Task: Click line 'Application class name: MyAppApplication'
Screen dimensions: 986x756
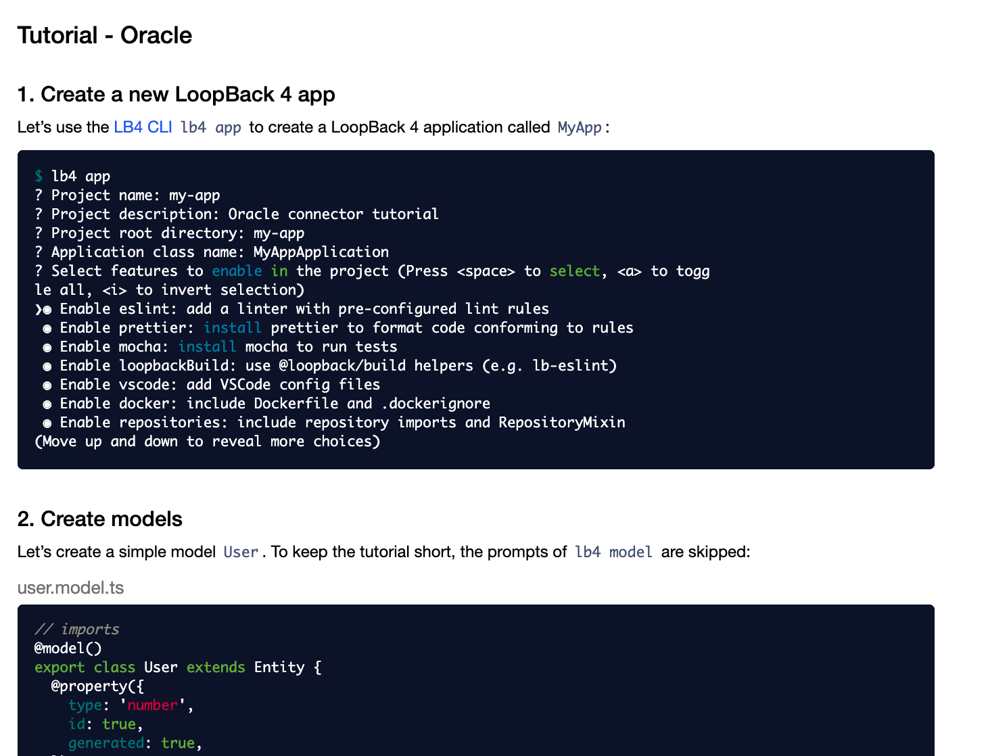Action: pyautogui.click(x=212, y=252)
